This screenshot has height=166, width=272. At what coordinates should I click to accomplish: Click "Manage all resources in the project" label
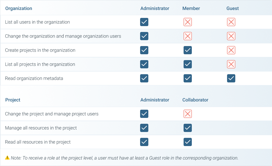[41, 128]
